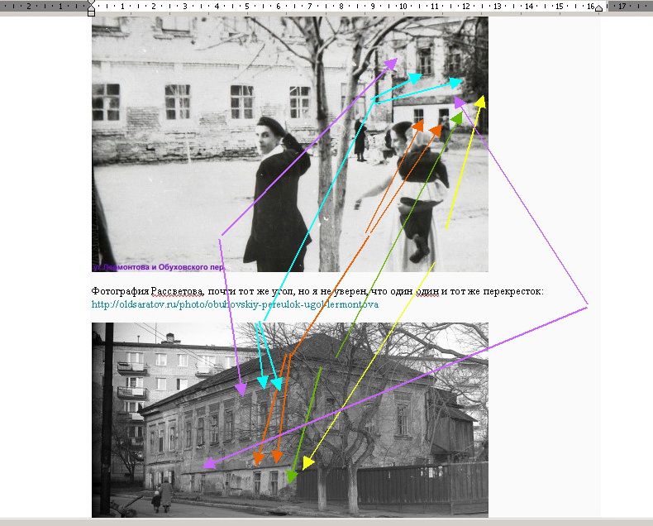Click purple arrowhead at house's lower-left corner
Viewport: 653px width, 526px height.
pos(208,463)
